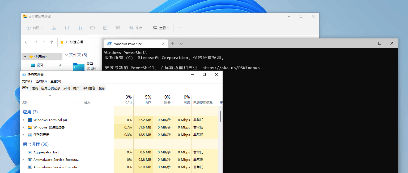The image size is (408, 173).
Task: Expand the first Antimalware Service Executable row
Action: click(x=23, y=160)
